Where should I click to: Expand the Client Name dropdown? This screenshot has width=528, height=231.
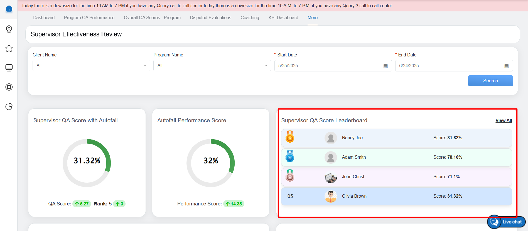point(91,66)
